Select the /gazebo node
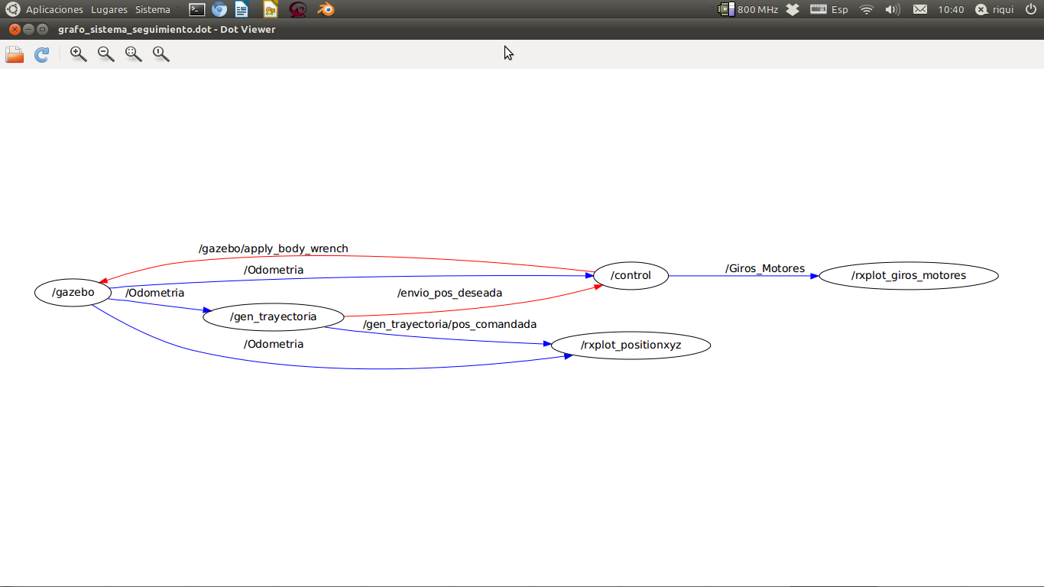The image size is (1044, 587). [x=73, y=292]
